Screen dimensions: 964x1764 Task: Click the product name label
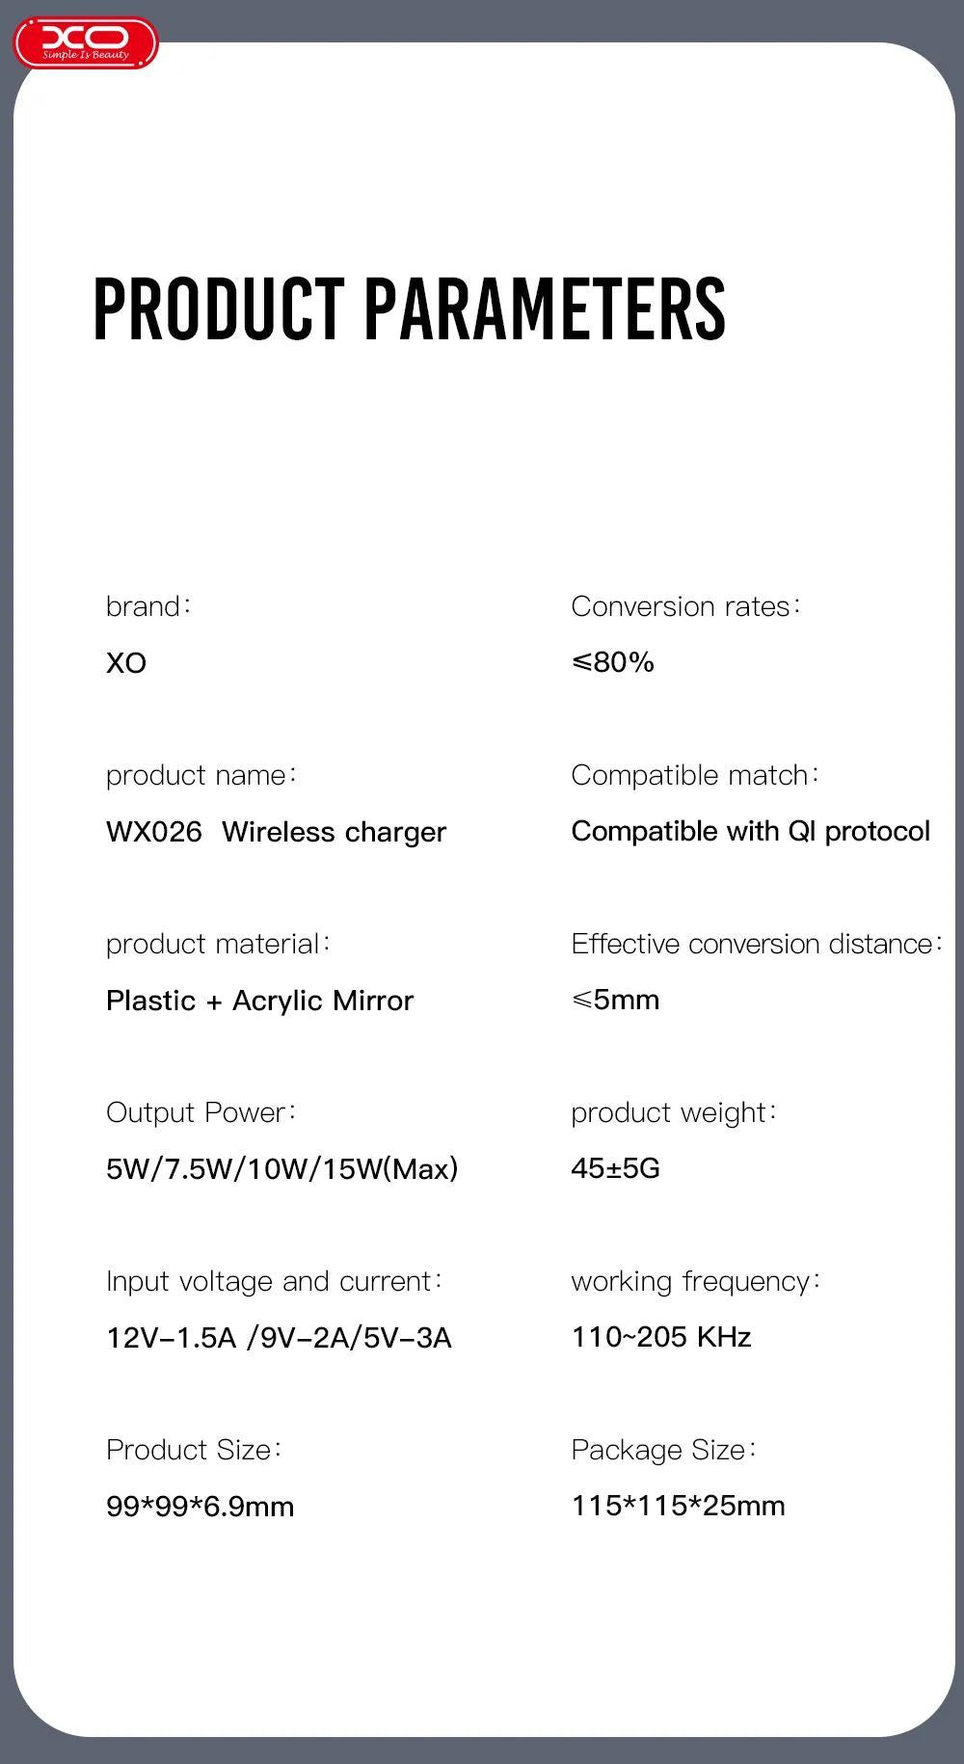[201, 775]
